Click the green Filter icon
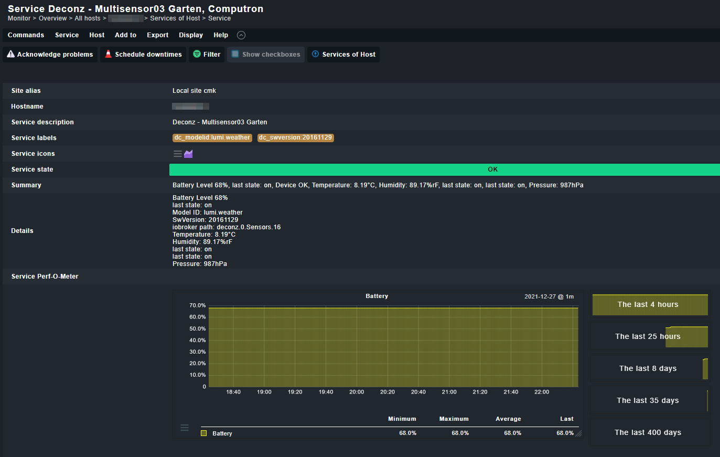 [x=197, y=54]
